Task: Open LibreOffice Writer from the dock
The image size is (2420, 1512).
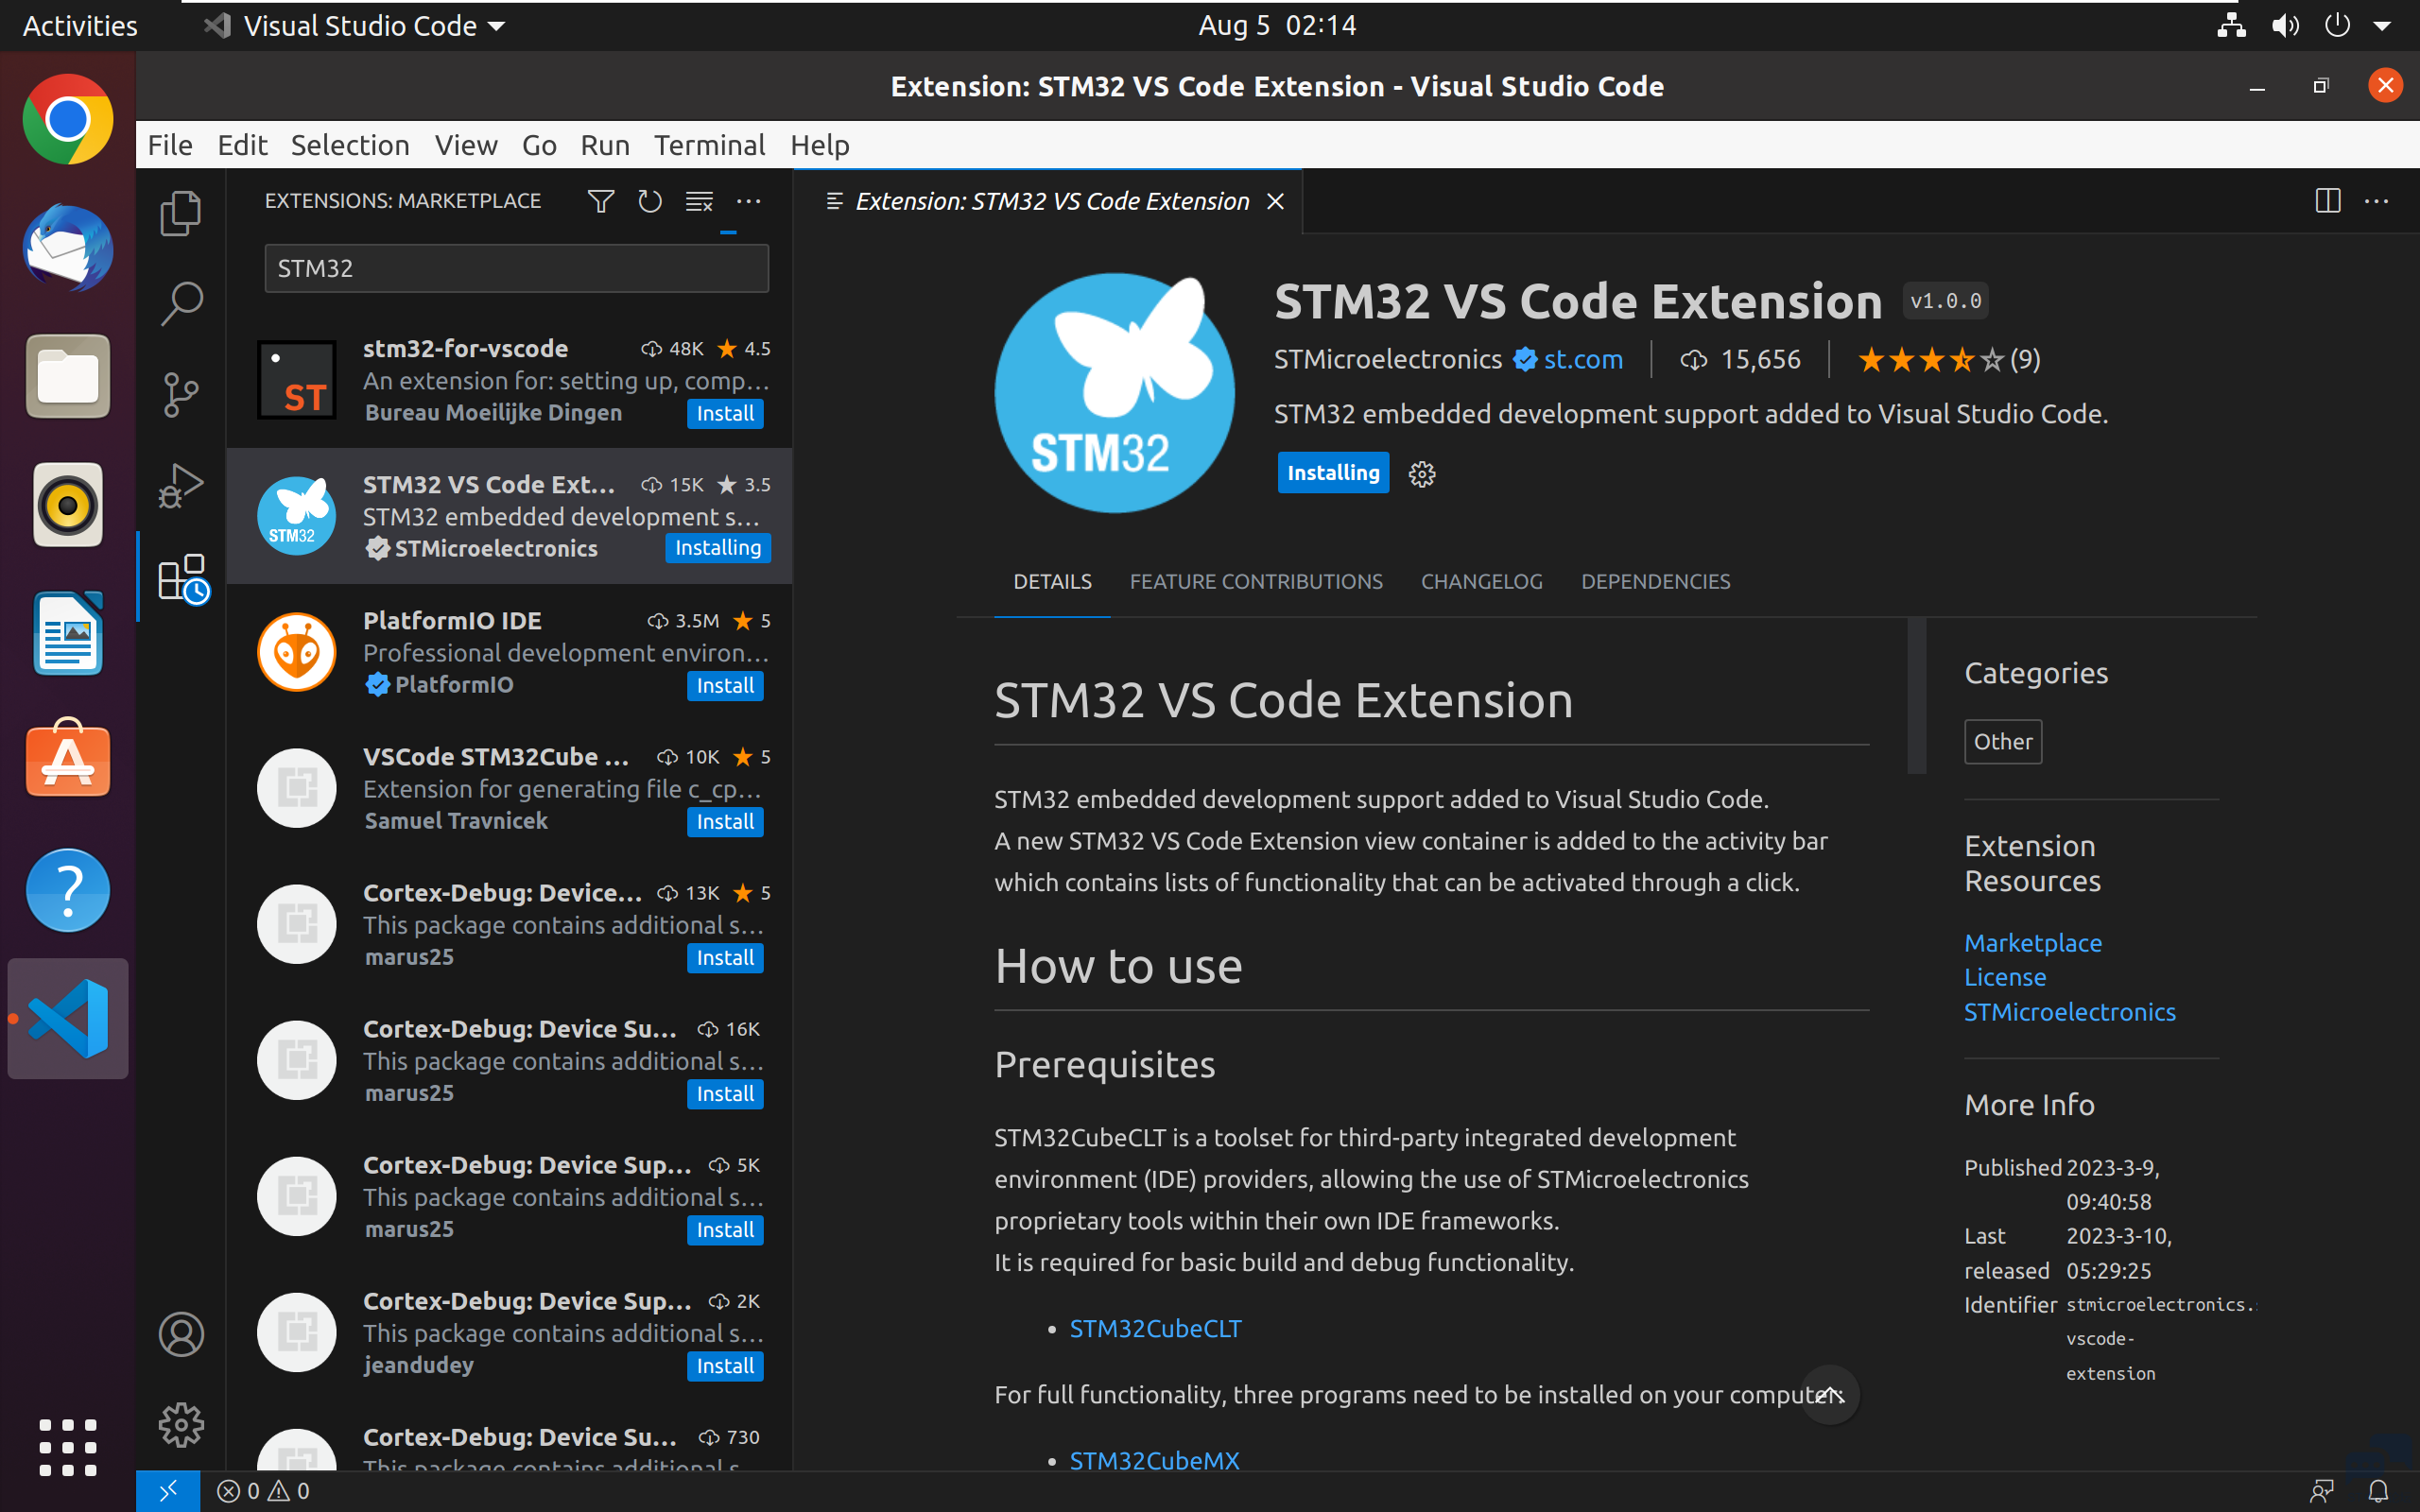Action: coord(68,633)
